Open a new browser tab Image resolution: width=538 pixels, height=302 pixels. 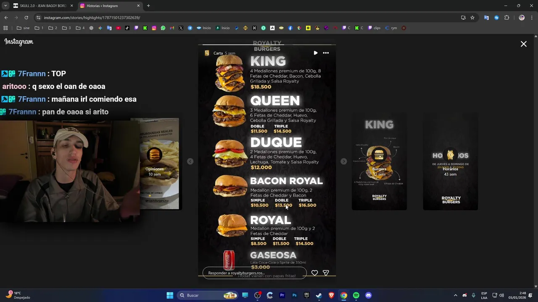[x=148, y=6]
